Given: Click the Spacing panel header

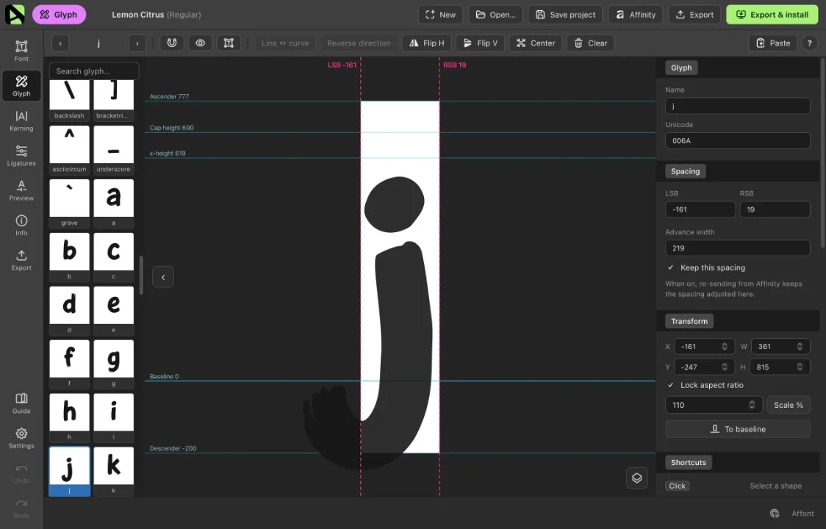Looking at the screenshot, I should 686,171.
